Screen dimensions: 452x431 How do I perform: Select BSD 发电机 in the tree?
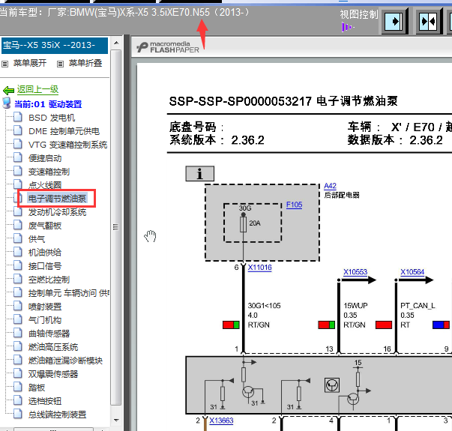click(x=52, y=118)
